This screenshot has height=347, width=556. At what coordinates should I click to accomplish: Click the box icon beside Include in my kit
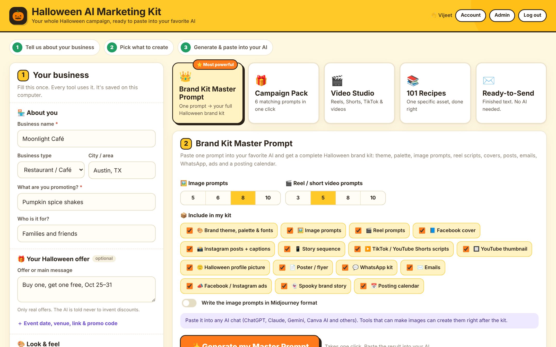[184, 215]
